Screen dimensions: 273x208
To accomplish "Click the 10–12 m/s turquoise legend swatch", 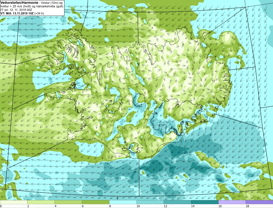I will (x=150, y=202).
